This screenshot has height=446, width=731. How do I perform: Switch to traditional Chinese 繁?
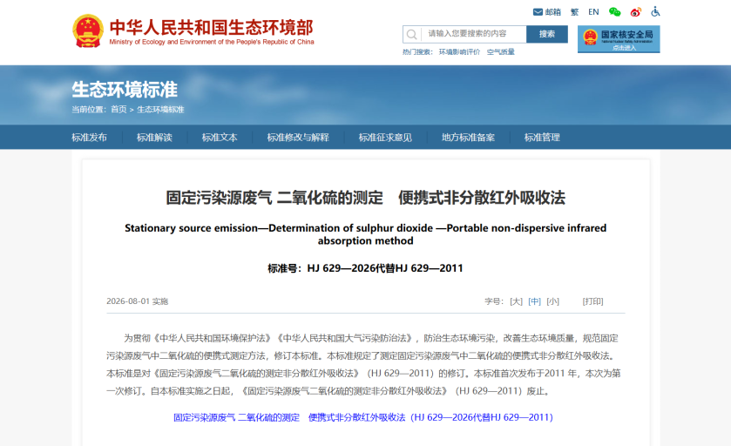(574, 12)
